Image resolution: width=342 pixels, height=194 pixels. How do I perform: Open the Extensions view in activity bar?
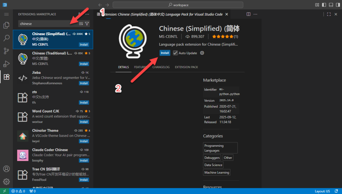pyautogui.click(x=6, y=77)
